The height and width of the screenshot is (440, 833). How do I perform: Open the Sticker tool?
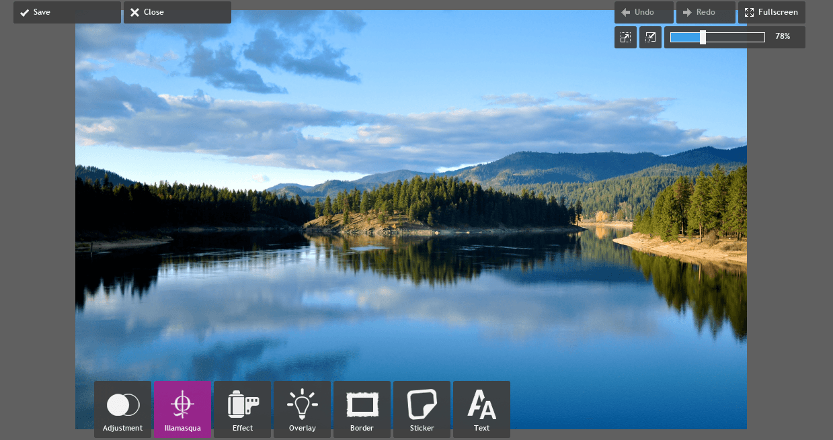(422, 409)
